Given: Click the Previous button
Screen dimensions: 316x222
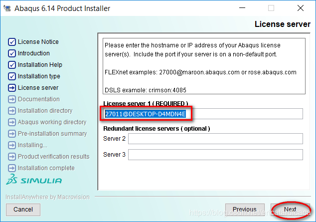Looking at the screenshot, I should [x=245, y=210].
